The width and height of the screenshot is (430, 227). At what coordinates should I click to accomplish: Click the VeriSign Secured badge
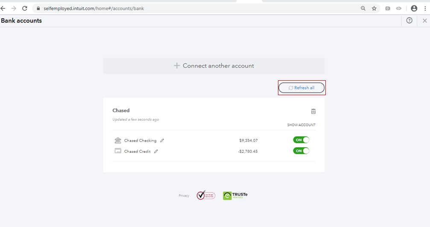206,195
